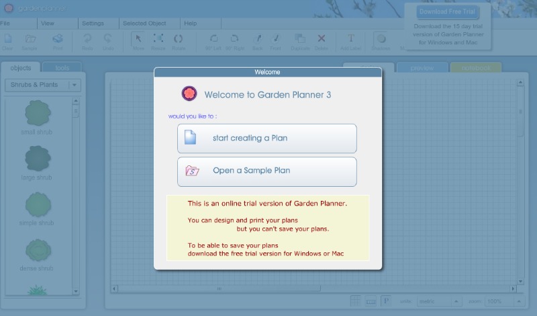This screenshot has height=316, width=537.
Task: Click the canvas vertical scroll up arrow
Action: [x=520, y=82]
